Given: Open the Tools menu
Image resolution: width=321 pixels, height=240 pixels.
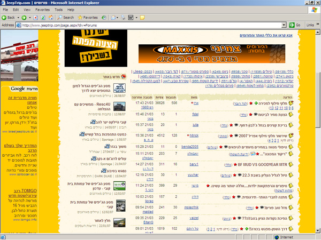Looking at the screenshot, I should (58, 10).
